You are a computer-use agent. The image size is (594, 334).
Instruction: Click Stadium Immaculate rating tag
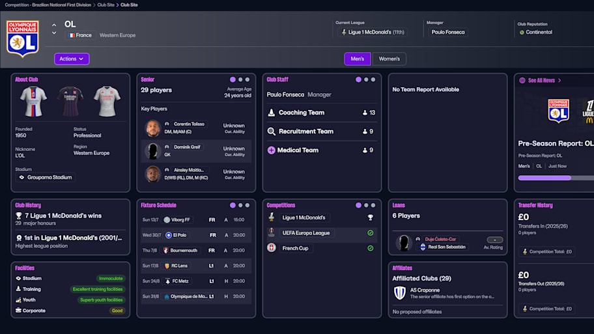point(111,279)
